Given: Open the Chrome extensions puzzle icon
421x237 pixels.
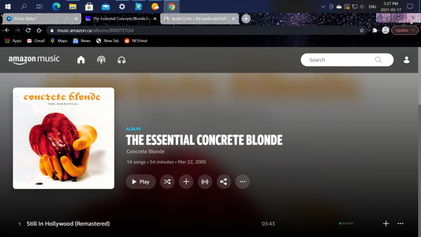Looking at the screenshot, I should click(375, 30).
